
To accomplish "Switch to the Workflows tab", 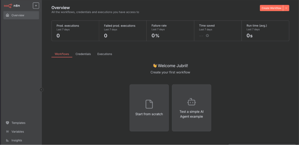I will tap(62, 54).
